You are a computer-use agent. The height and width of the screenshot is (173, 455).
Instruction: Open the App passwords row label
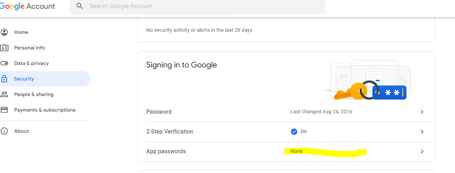pyautogui.click(x=166, y=151)
